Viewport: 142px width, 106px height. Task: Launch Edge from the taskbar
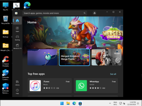point(74,103)
